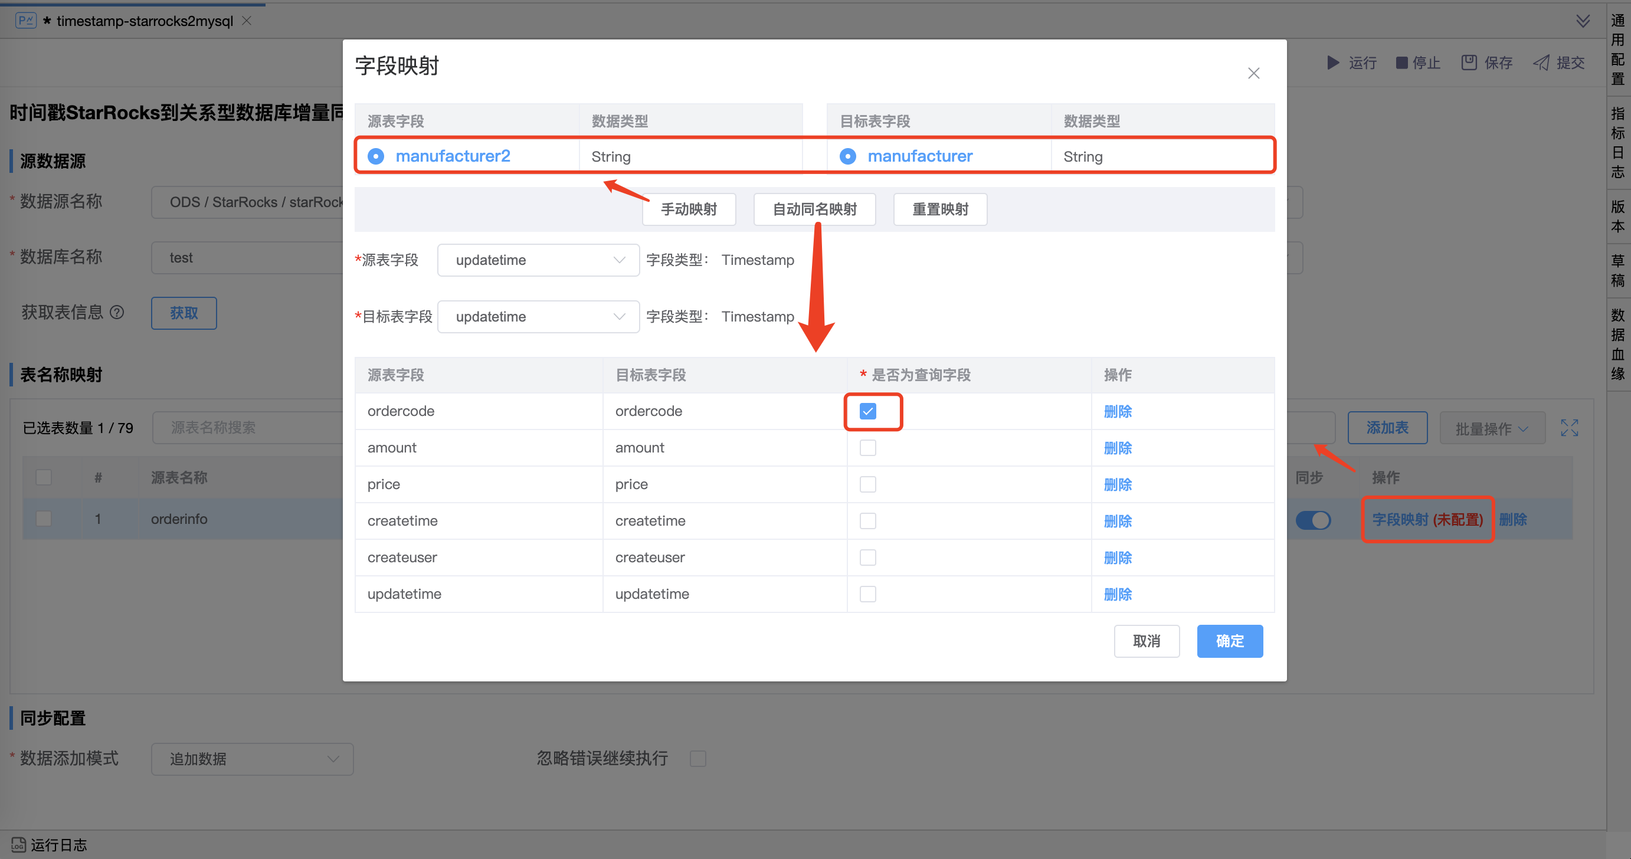Check the select-all checkbox in the table header
Screen dimensions: 1631x859
coord(44,477)
